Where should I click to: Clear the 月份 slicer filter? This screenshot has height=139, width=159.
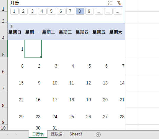click(119, 3)
